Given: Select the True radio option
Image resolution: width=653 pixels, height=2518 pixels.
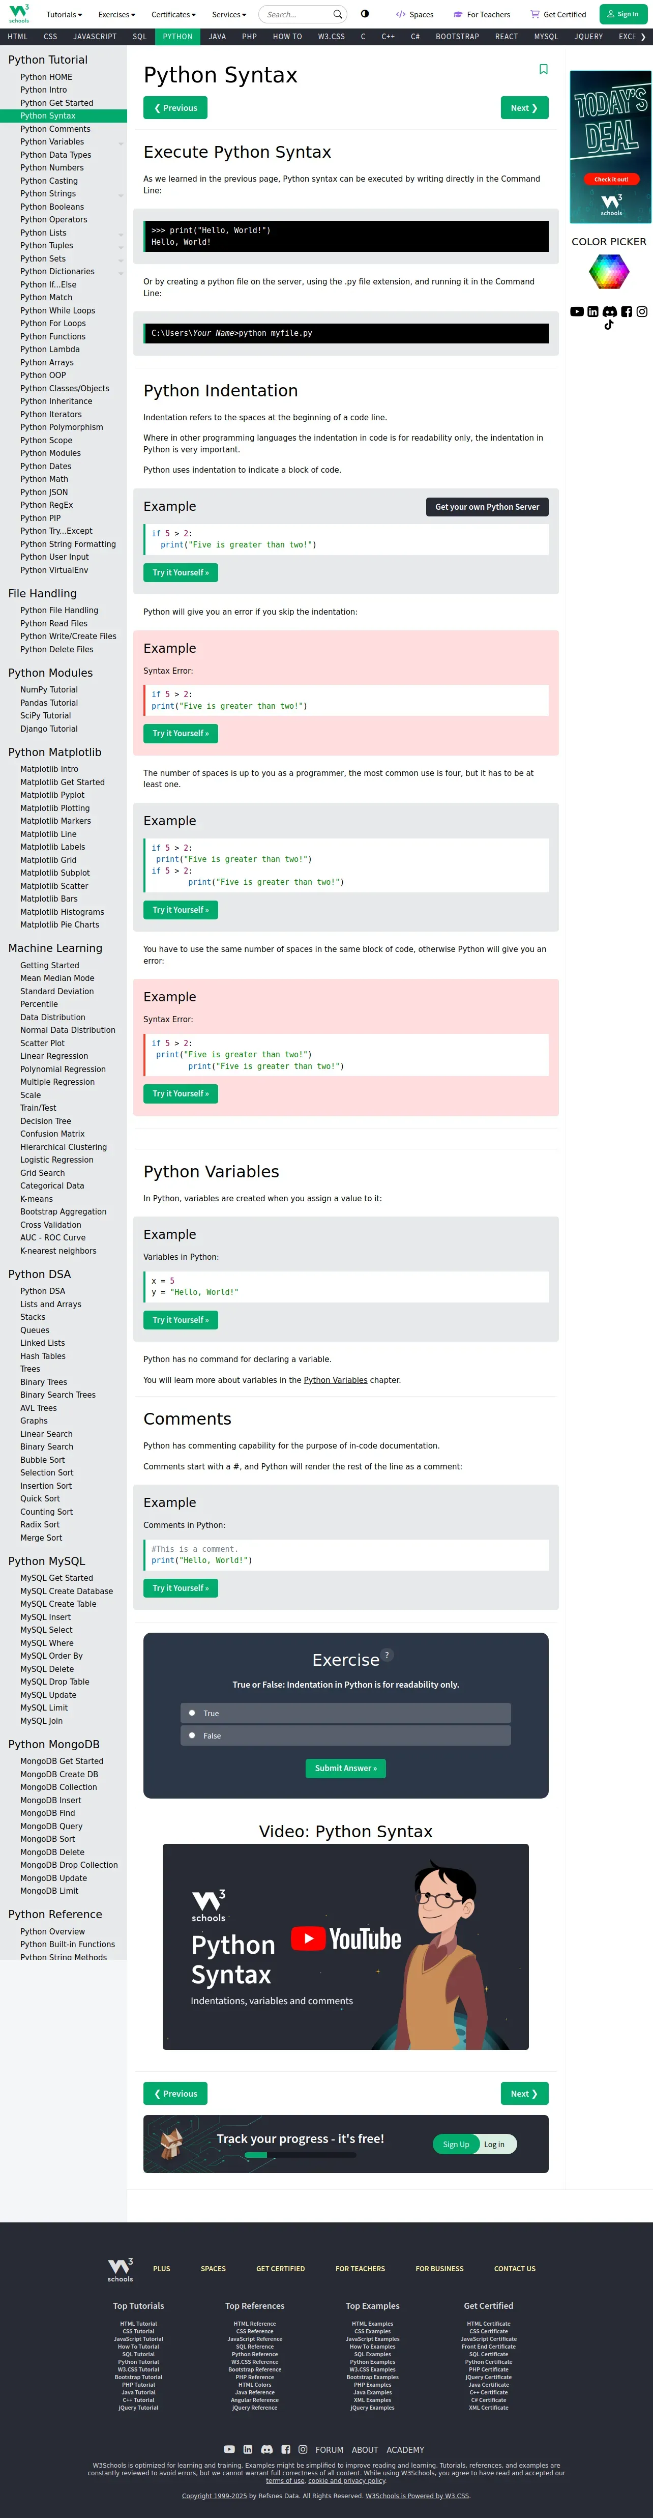Looking at the screenshot, I should pyautogui.click(x=192, y=1713).
